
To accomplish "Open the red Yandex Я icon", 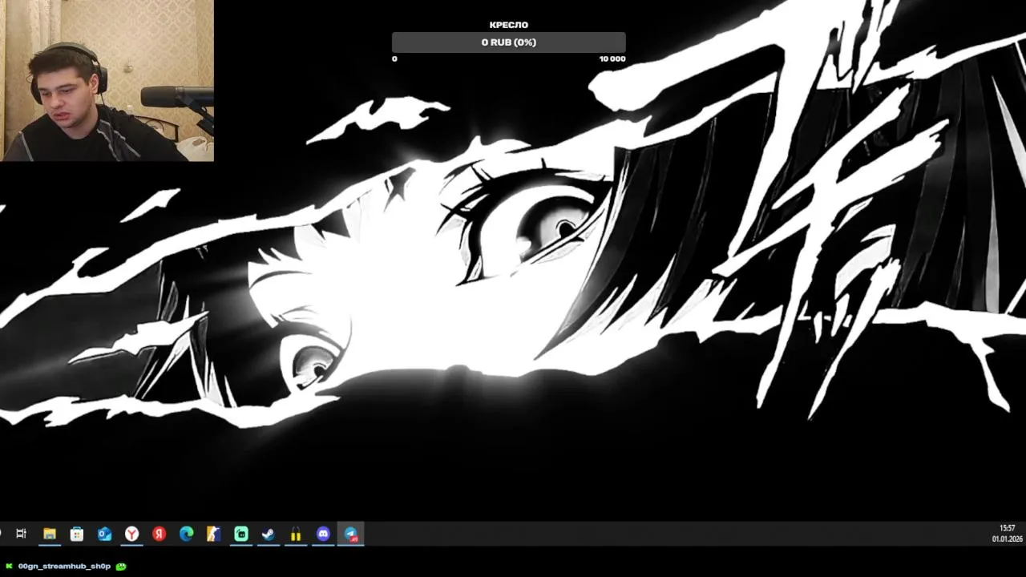I will [159, 534].
